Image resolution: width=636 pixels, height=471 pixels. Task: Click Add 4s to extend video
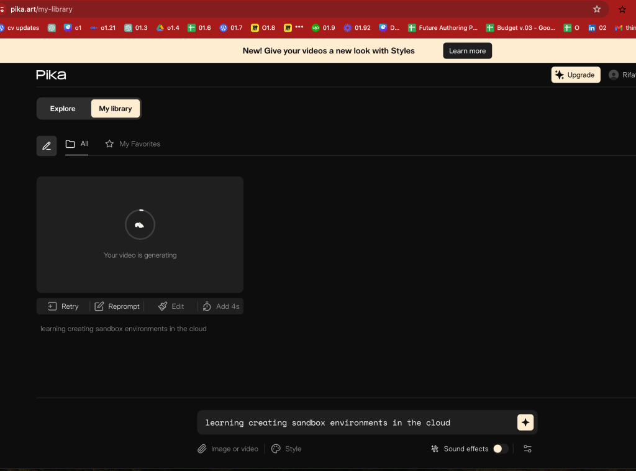pyautogui.click(x=220, y=306)
